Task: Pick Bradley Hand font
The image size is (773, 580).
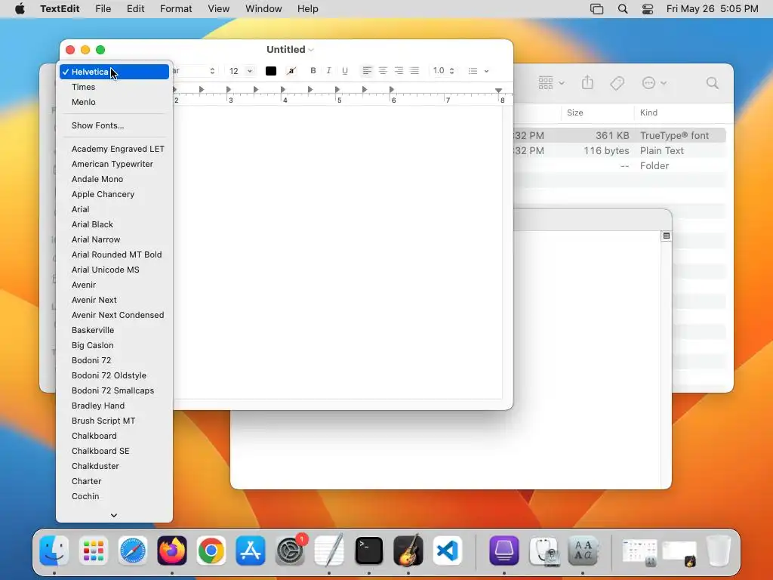Action: [115, 406]
